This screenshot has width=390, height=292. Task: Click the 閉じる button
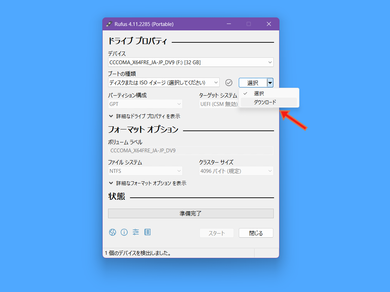pyautogui.click(x=256, y=233)
